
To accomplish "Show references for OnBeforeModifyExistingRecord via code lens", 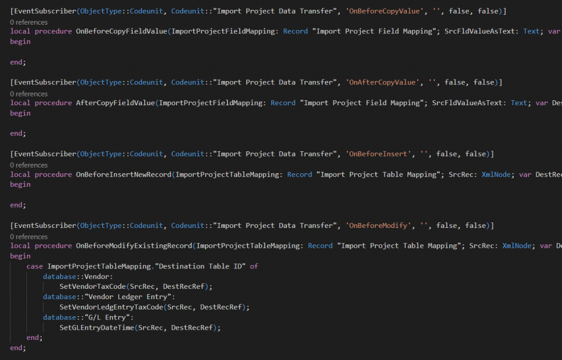I will [29, 237].
